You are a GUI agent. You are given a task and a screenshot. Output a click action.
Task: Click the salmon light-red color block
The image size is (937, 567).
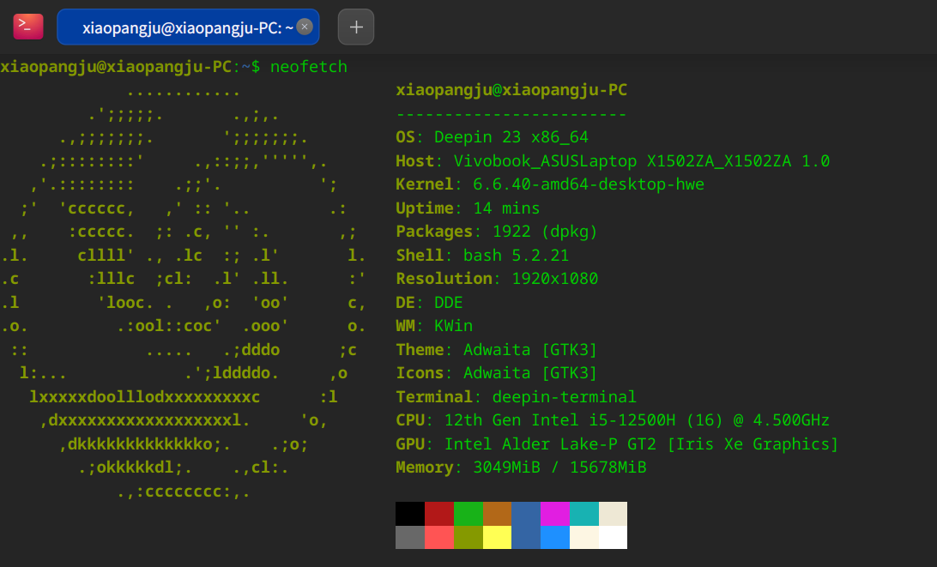point(439,537)
